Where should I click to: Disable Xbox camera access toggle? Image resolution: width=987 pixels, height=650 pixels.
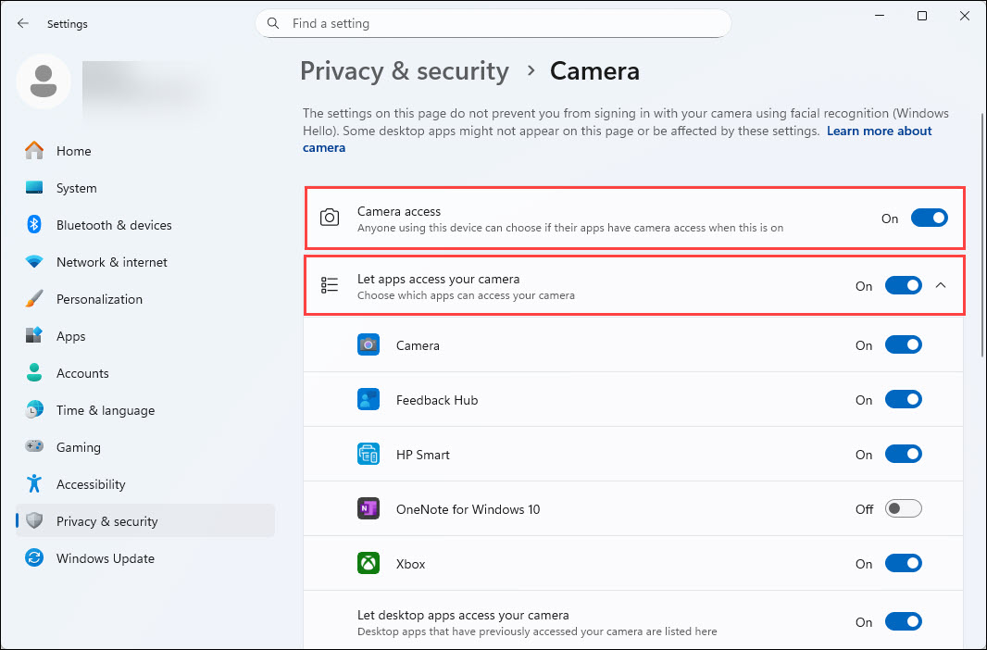pos(903,564)
